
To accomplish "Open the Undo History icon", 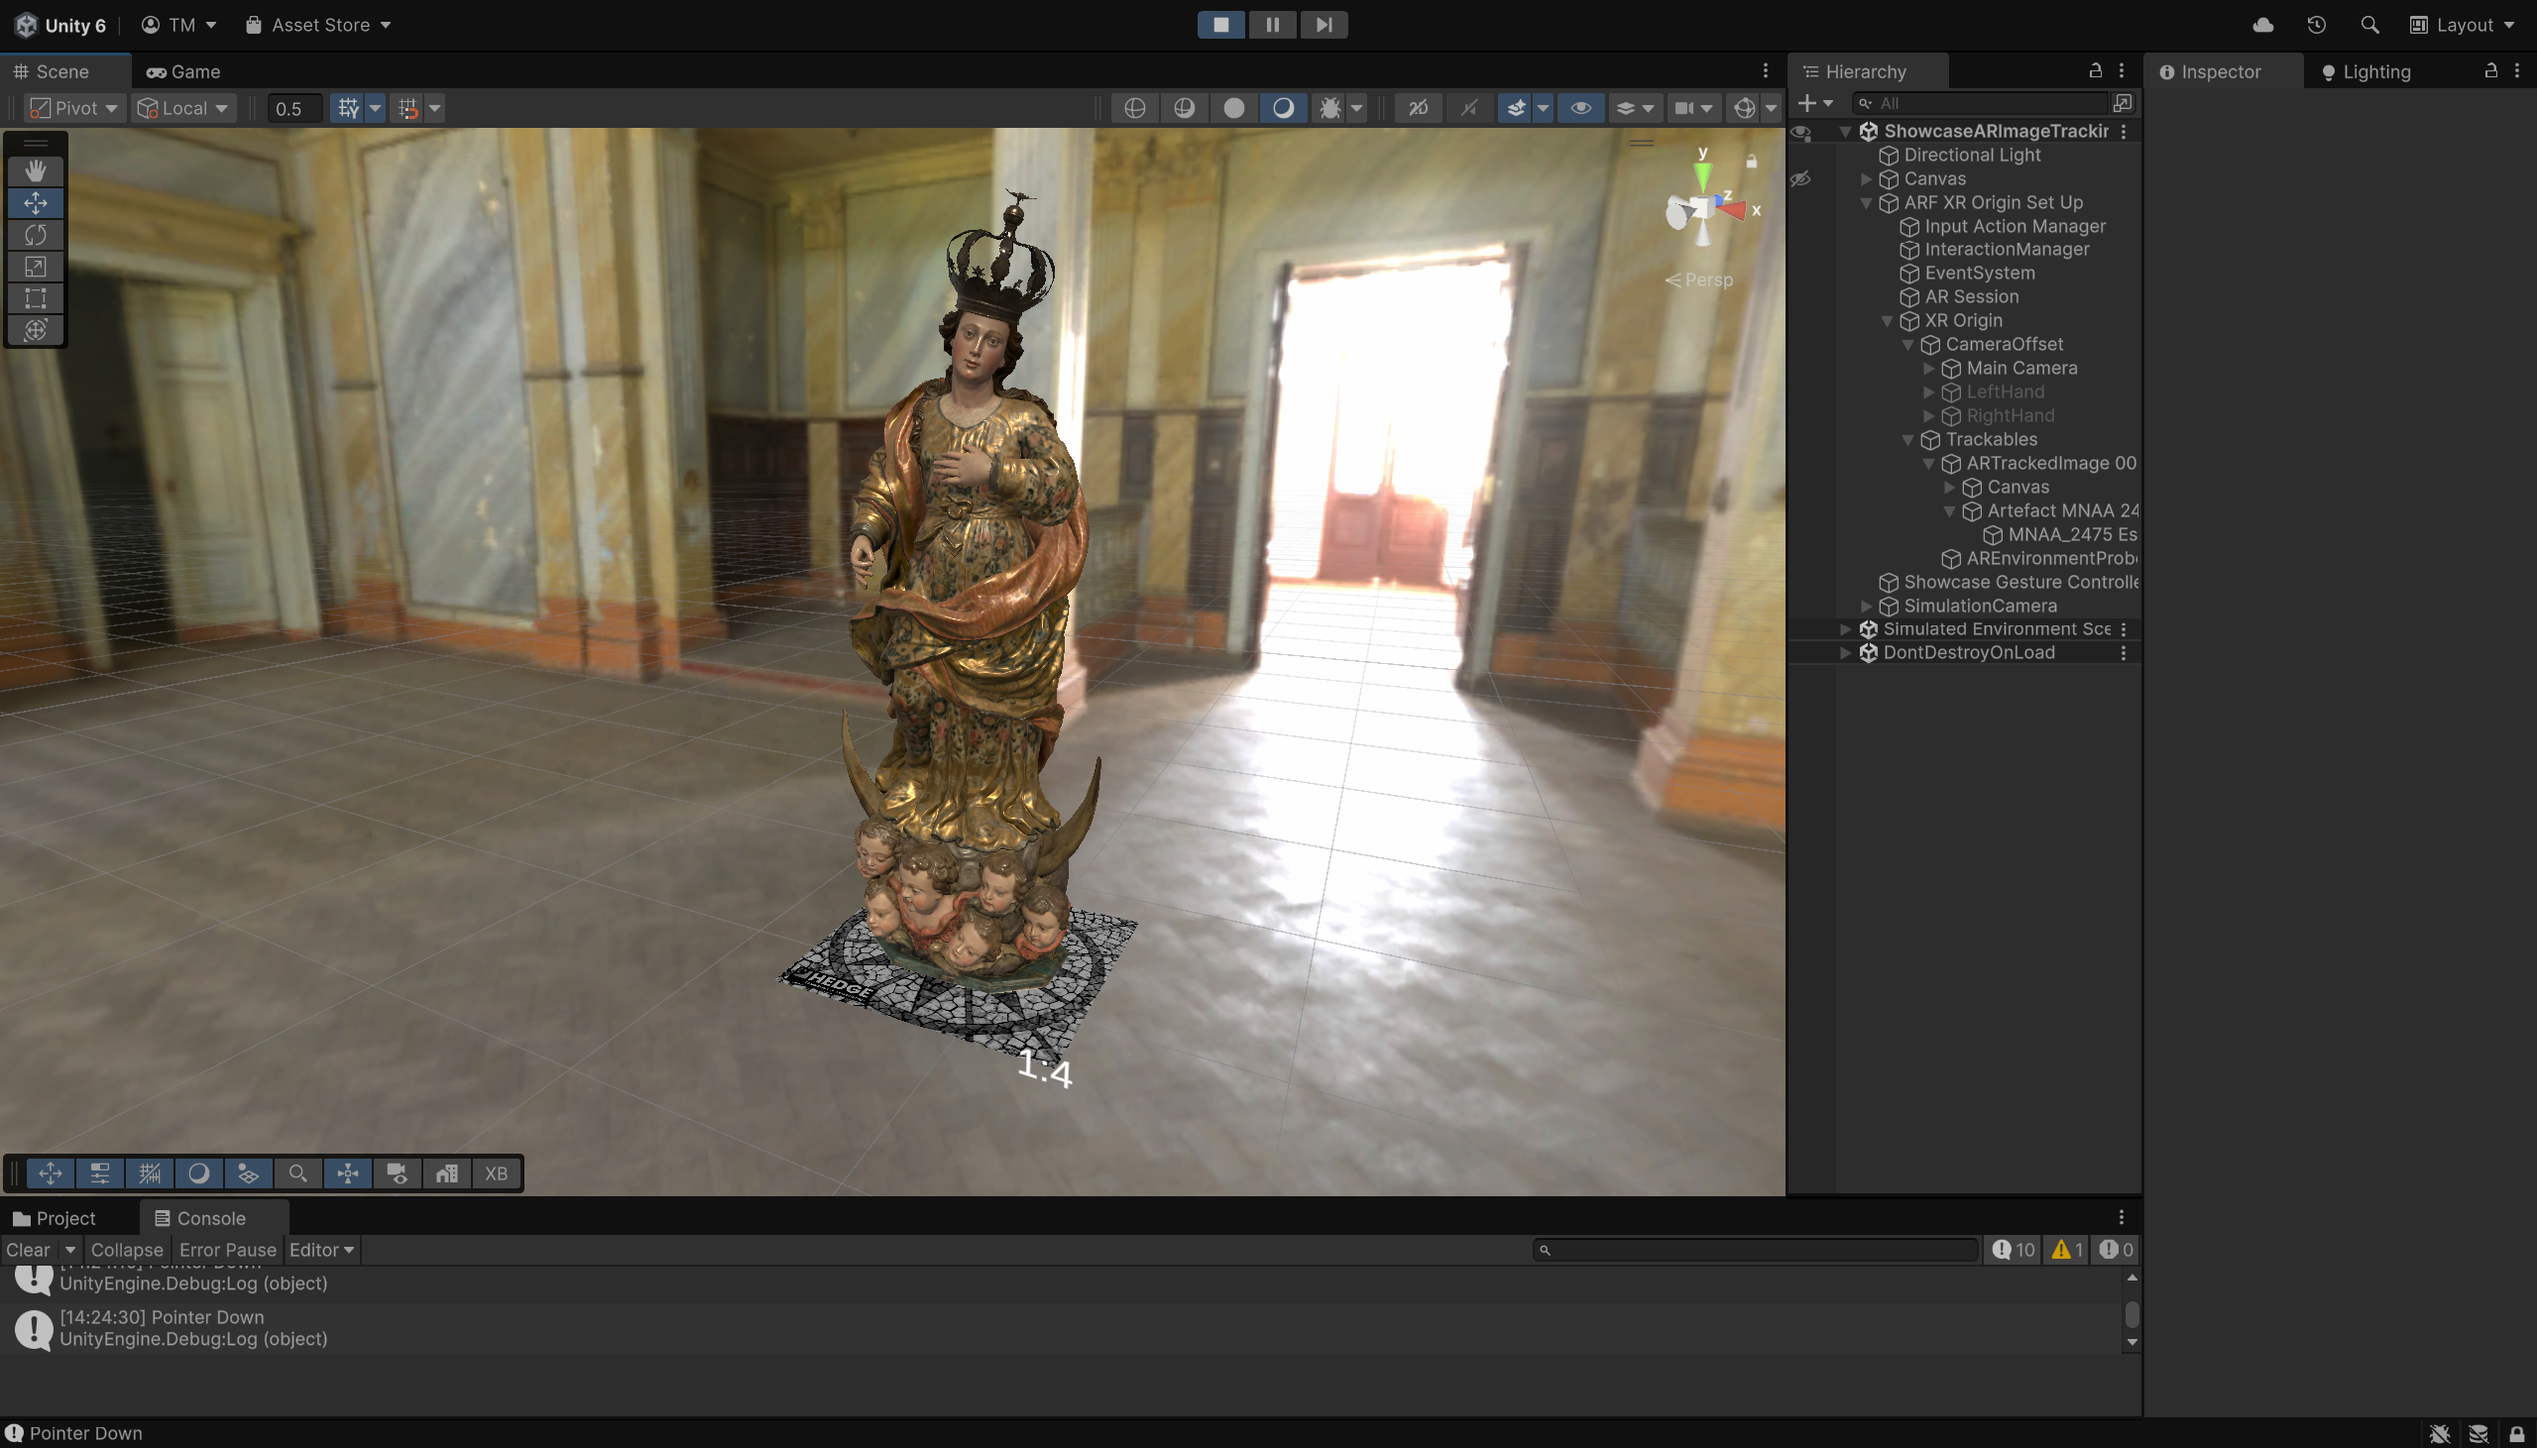I will click(x=2316, y=25).
